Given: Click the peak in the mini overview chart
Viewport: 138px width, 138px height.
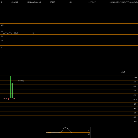Looking at the screenshot, I should [x=65, y=127].
